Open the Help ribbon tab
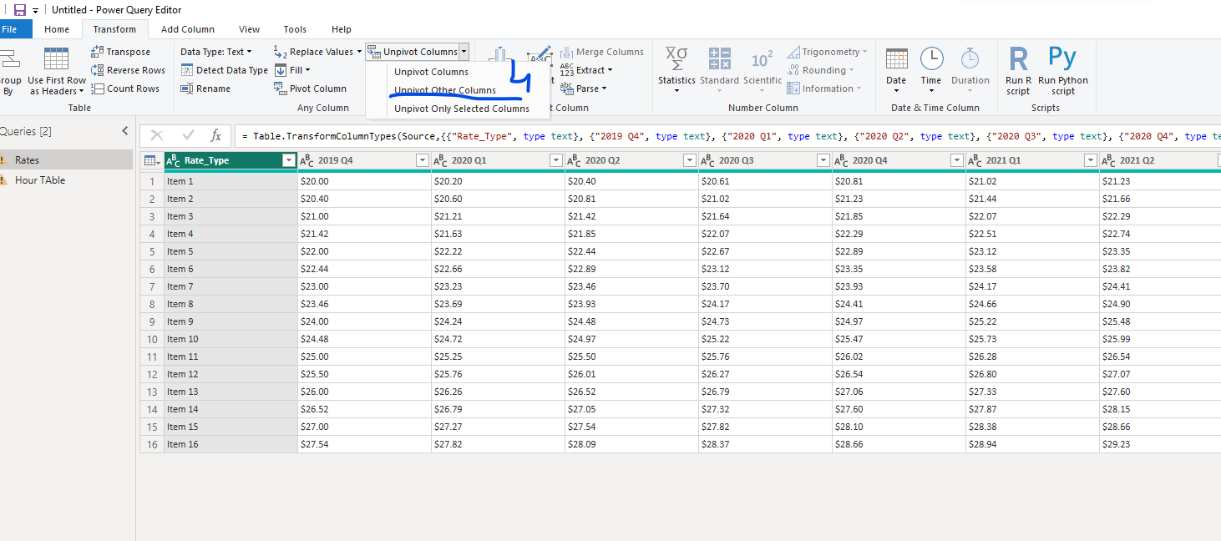 point(342,29)
